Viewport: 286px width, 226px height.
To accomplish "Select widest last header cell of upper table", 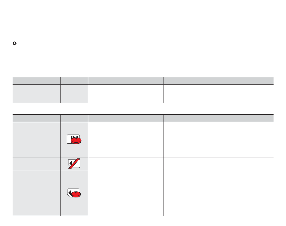I will (219, 81).
